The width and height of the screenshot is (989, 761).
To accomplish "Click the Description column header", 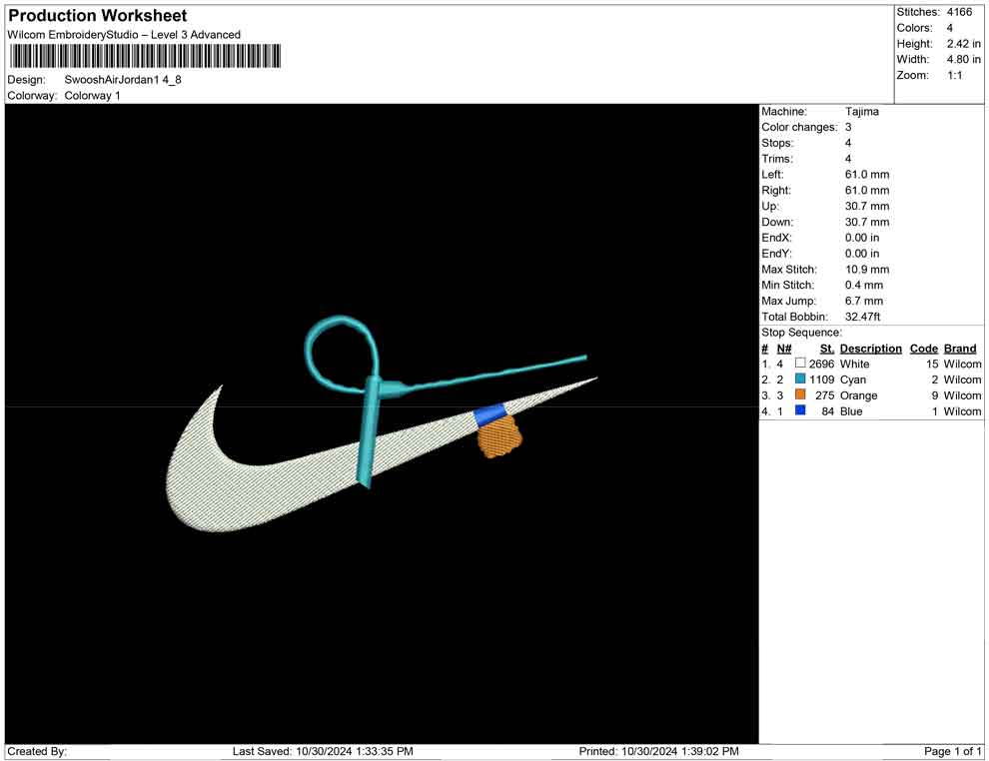I will point(870,349).
